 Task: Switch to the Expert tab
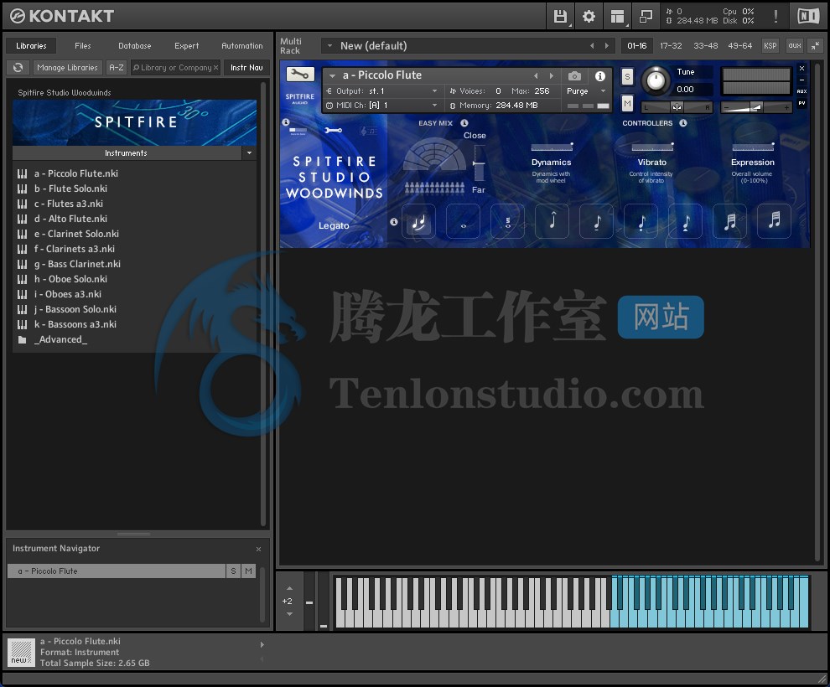pos(186,46)
